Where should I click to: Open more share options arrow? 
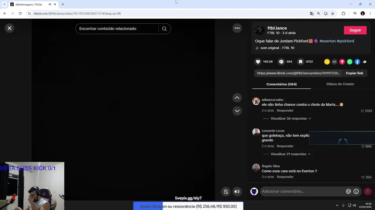(365, 62)
